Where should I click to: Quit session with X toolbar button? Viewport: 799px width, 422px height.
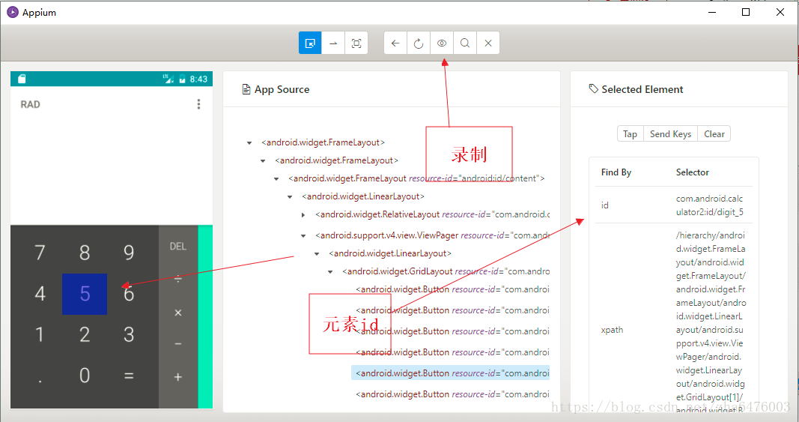488,43
